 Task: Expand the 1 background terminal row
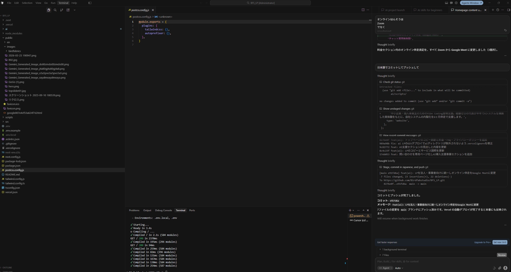click(x=442, y=249)
